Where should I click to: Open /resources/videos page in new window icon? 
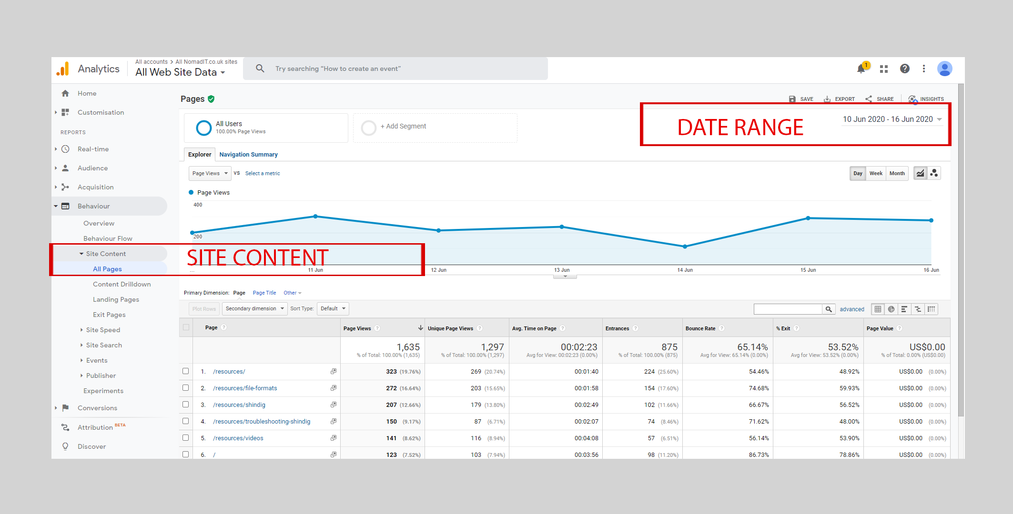[x=334, y=438]
